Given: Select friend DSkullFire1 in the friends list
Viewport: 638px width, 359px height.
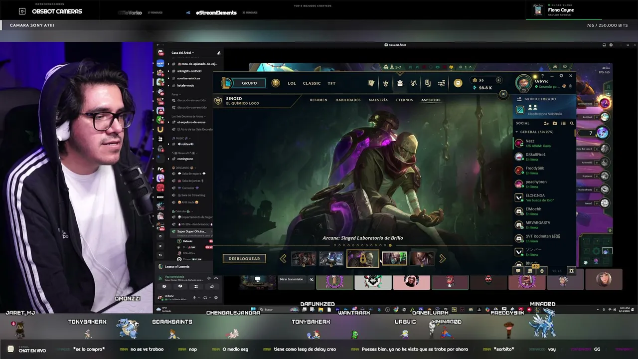Looking at the screenshot, I should pos(544,157).
